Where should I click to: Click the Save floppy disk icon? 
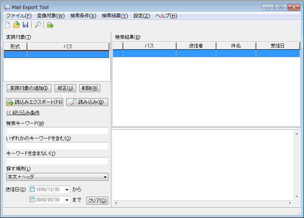coord(25,25)
